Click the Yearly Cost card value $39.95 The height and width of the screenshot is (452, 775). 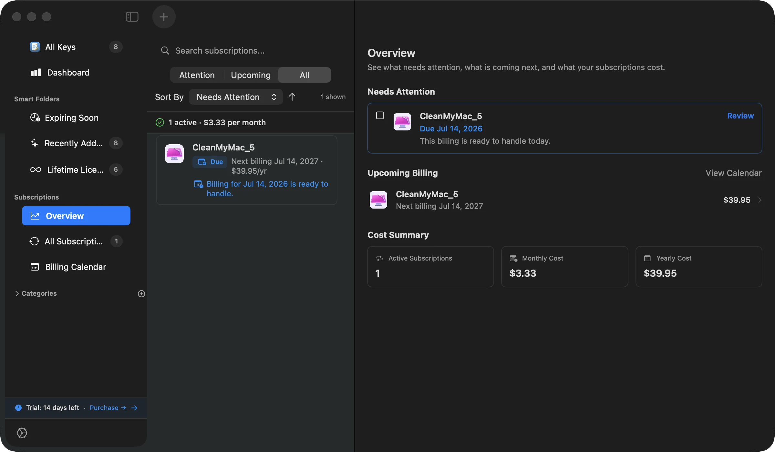(660, 273)
